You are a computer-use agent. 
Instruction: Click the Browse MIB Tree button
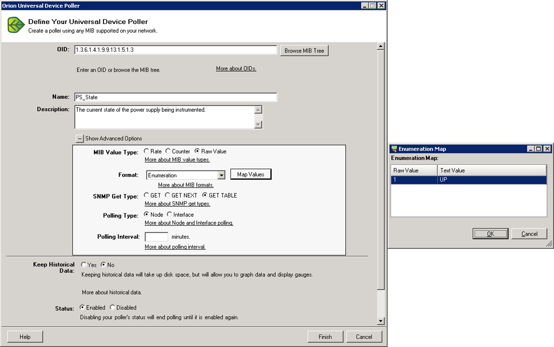pos(304,51)
